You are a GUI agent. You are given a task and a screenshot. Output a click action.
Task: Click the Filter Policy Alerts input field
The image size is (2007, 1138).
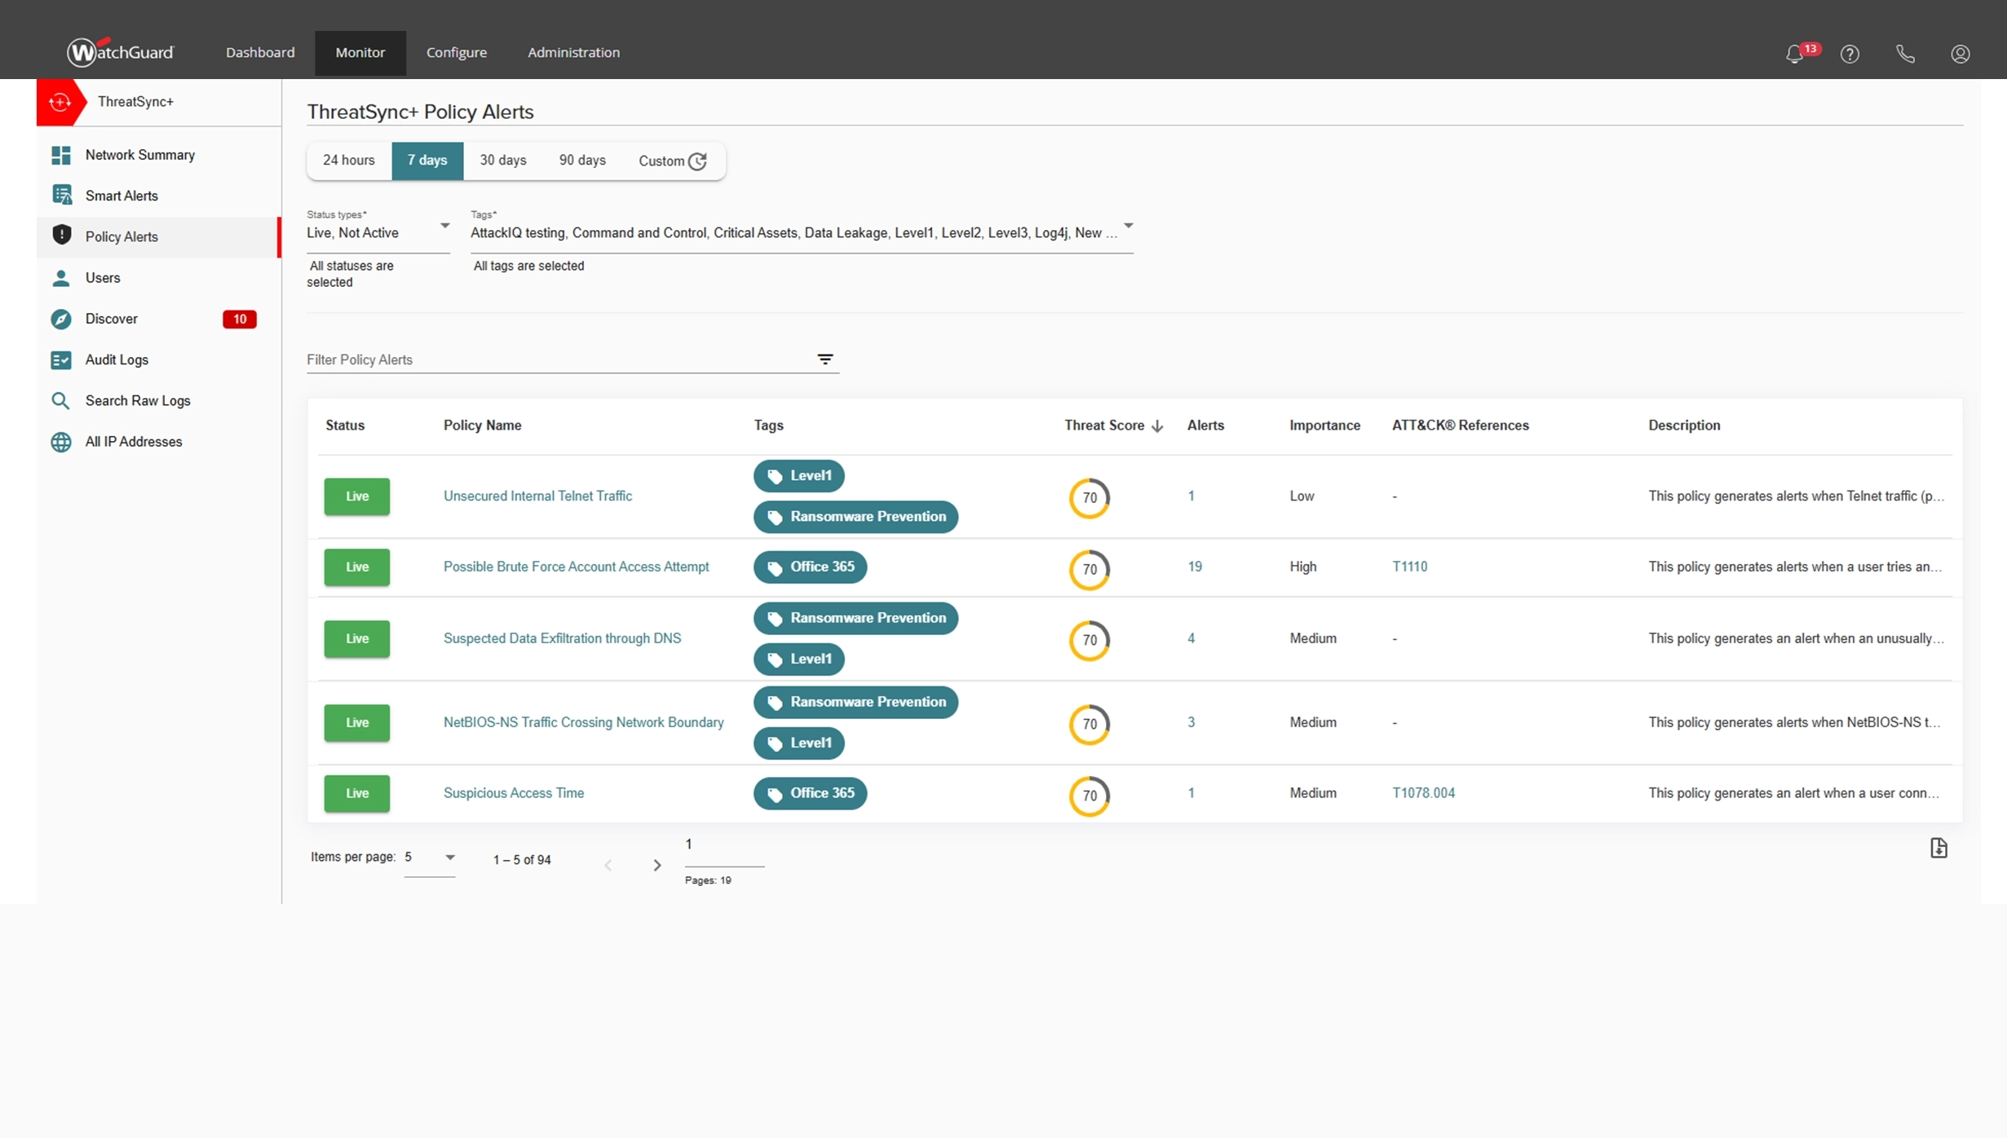[555, 359]
